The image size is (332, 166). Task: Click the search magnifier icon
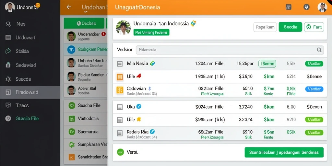pyautogui.click(x=319, y=50)
